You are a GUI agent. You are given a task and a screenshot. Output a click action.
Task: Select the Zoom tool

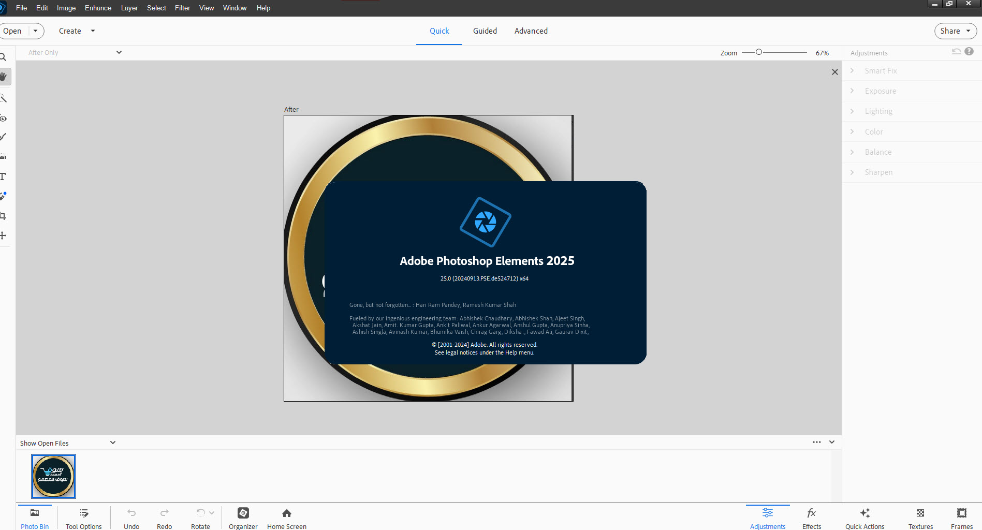coord(3,57)
